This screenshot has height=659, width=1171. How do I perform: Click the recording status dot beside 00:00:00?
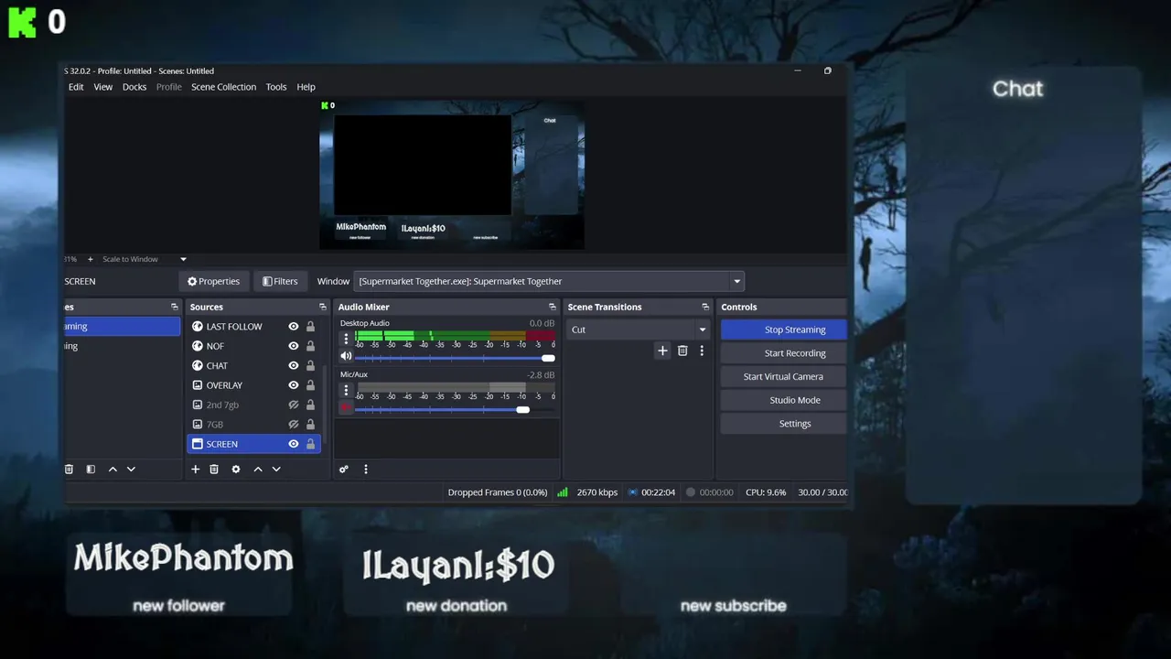[691, 492]
